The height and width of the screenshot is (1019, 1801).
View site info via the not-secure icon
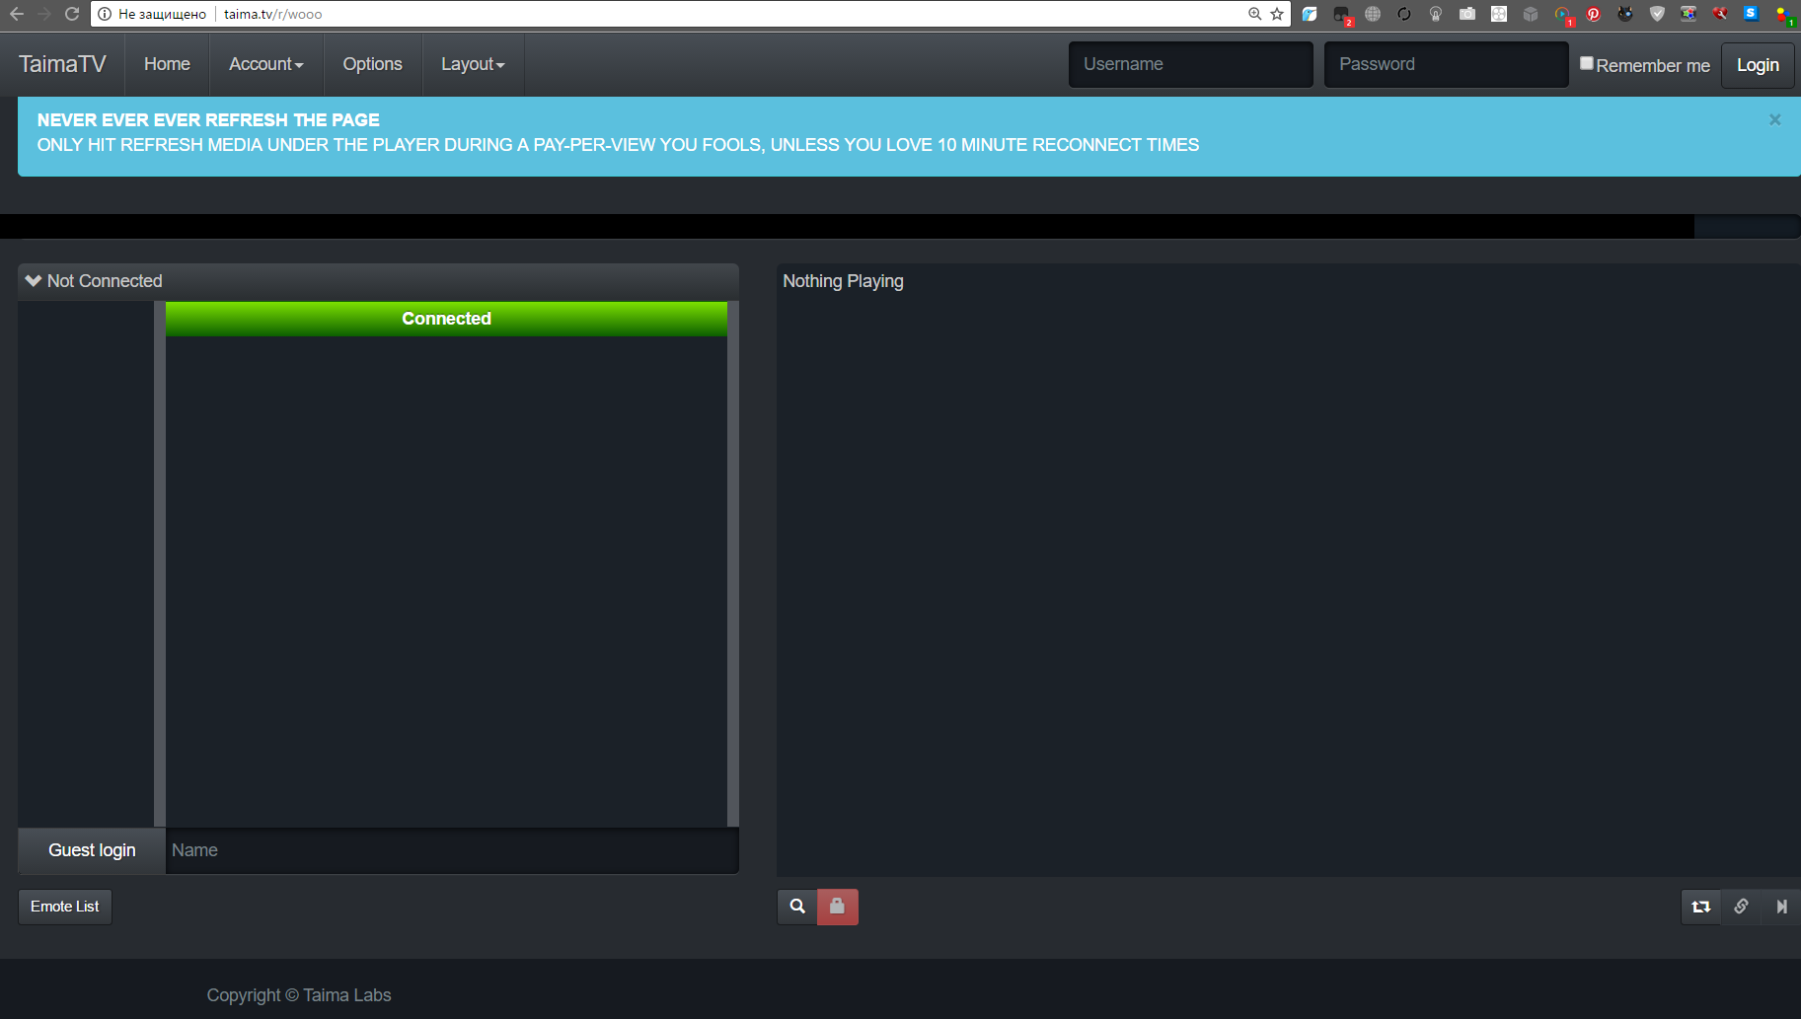(105, 14)
